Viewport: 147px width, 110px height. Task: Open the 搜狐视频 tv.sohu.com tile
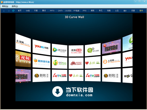click(76, 51)
